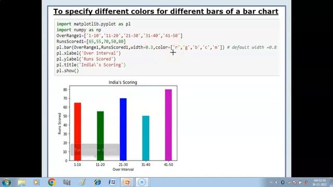Screen dimensions: 333x187
Task: Click the cyan bar for 31-40
Action: tap(146, 138)
